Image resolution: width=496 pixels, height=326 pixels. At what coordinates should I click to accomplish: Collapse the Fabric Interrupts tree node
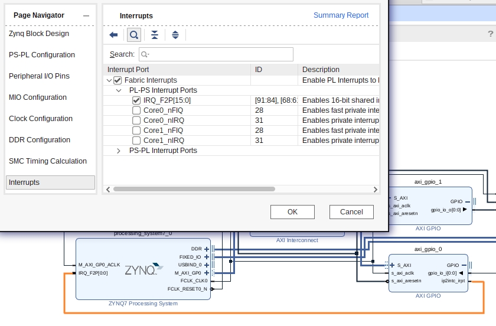(109, 80)
